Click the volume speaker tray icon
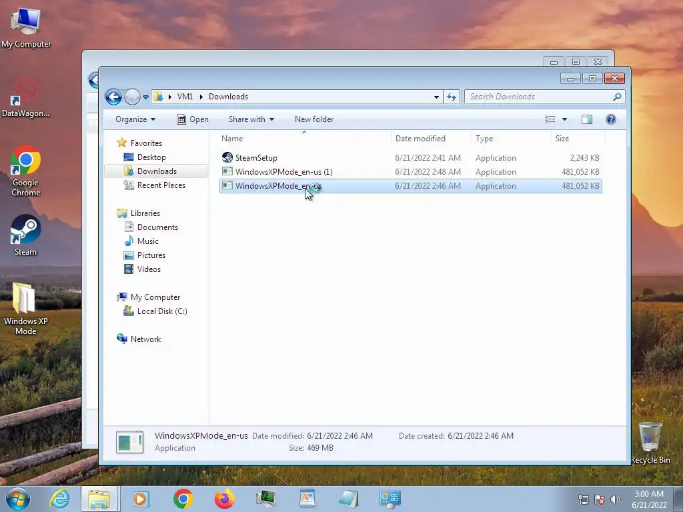683x512 pixels. 616,499
